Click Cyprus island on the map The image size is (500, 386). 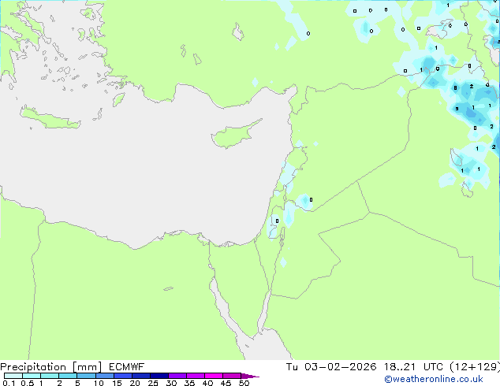click(234, 135)
